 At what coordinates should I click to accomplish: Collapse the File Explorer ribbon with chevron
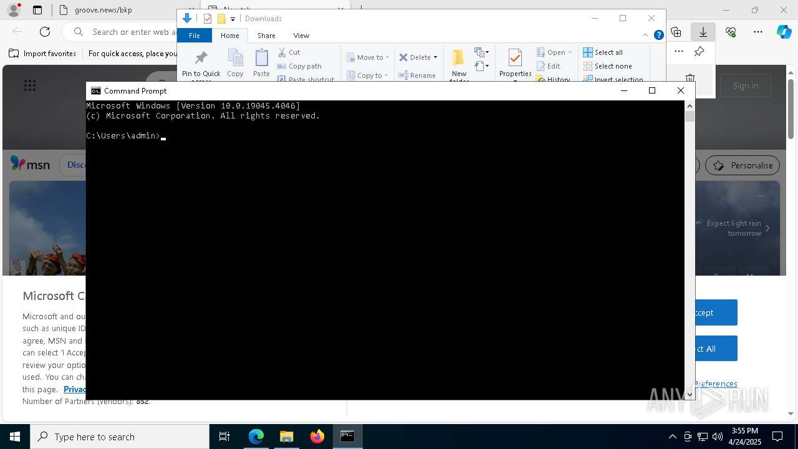click(645, 35)
